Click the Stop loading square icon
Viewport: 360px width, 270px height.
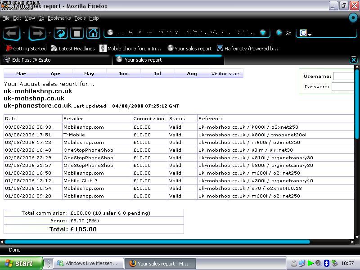(x=76, y=33)
